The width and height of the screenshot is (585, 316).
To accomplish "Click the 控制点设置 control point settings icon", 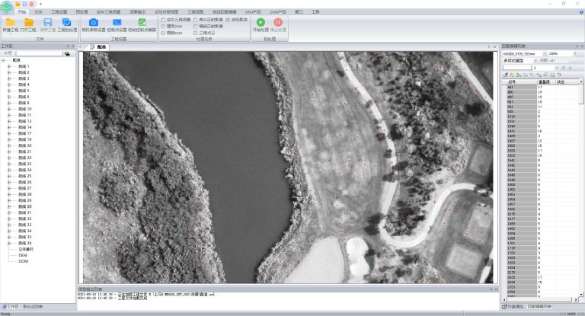I will [x=117, y=24].
